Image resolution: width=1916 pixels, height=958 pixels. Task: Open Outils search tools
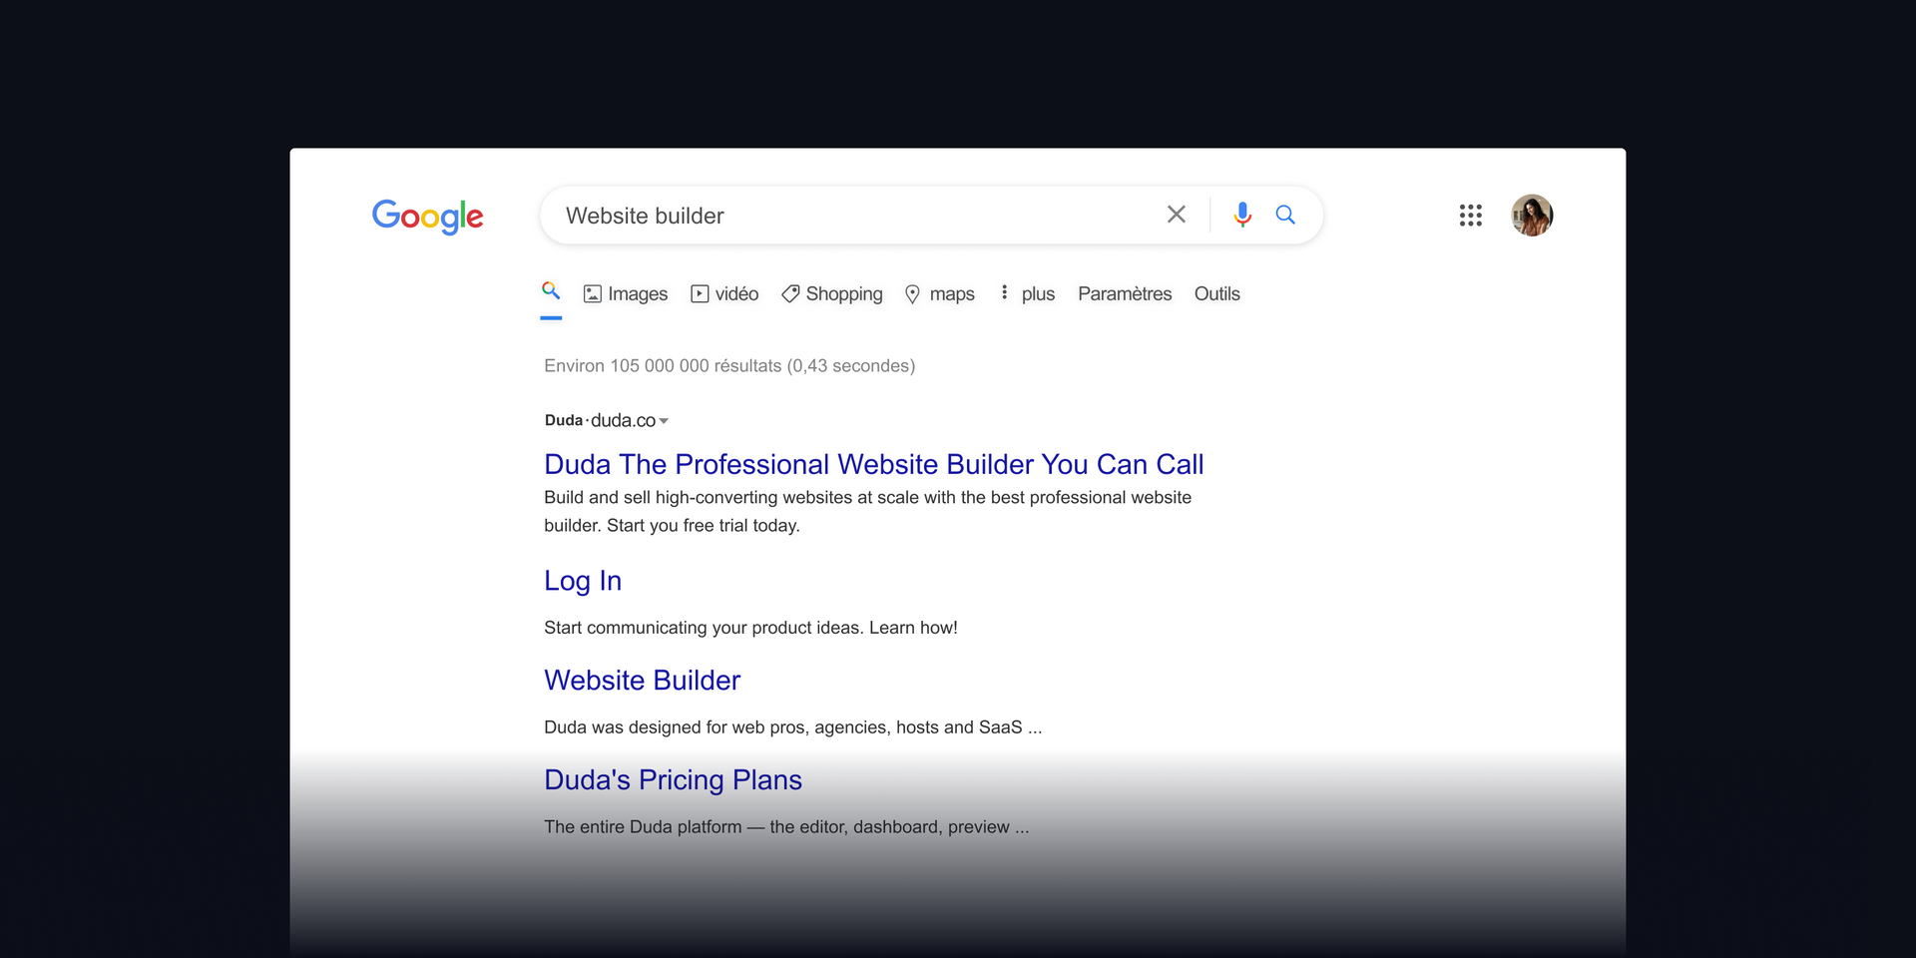pos(1217,294)
